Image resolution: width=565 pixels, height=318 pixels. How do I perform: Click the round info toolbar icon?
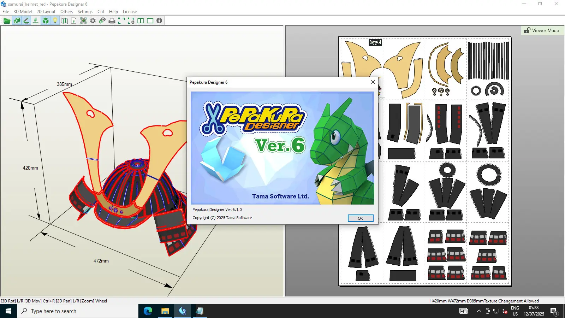(x=159, y=21)
